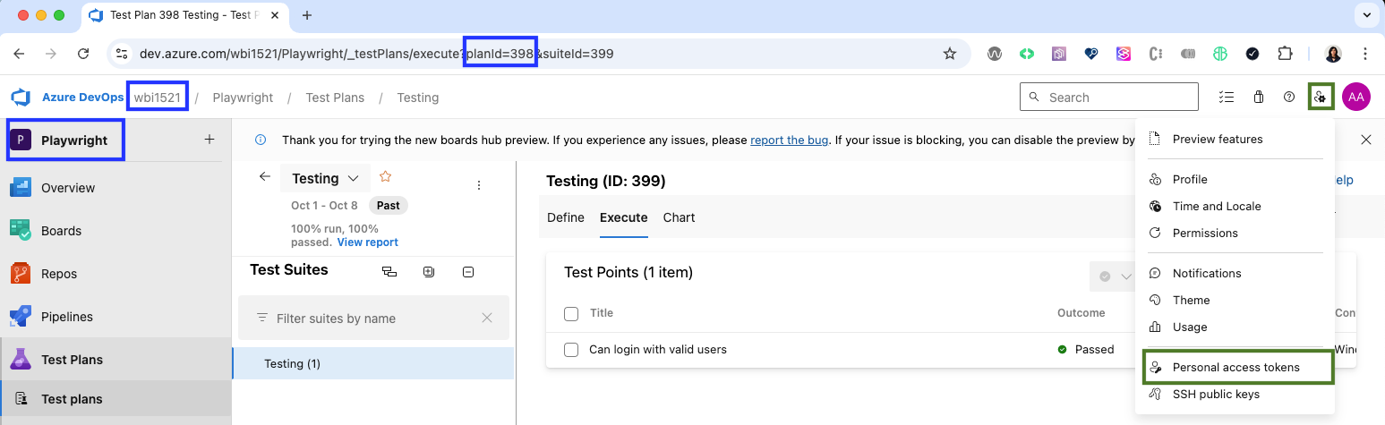Click the Azure DevOps logo
This screenshot has height=425, width=1385.
coord(20,97)
